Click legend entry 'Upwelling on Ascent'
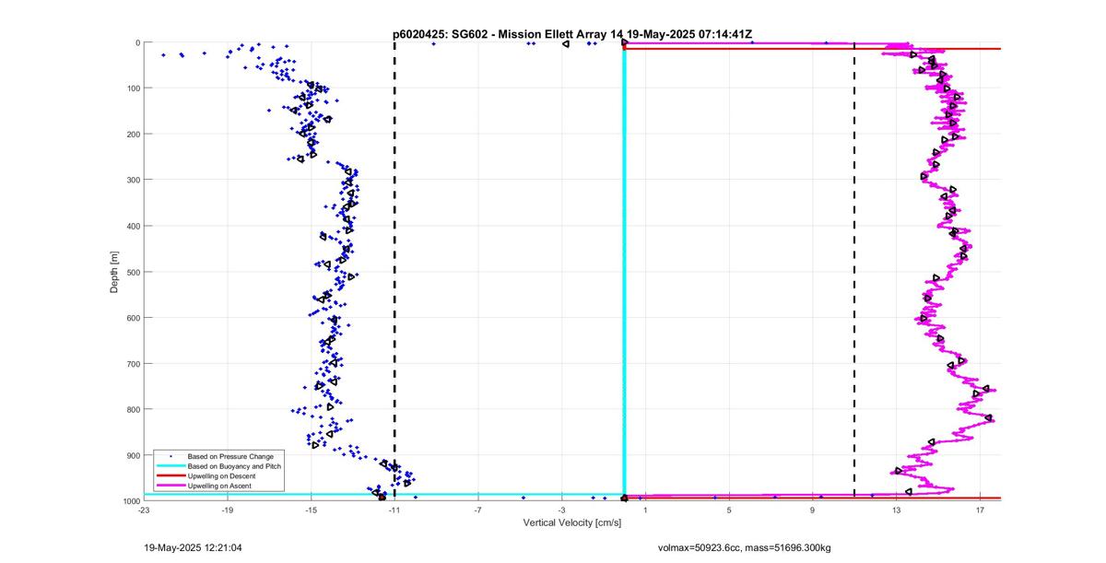Image resolution: width=1106 pixels, height=563 pixels. 219,485
